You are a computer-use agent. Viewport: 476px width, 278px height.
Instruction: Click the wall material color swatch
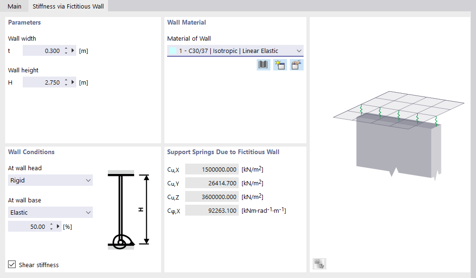173,51
